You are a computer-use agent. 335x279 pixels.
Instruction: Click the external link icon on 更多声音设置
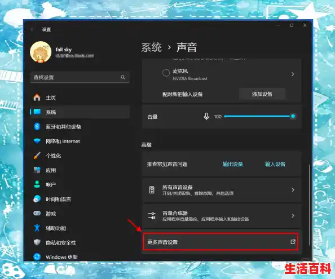[293, 242]
